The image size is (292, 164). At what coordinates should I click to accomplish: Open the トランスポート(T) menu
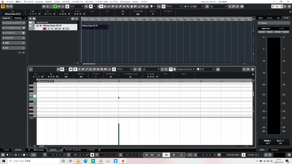point(77,2)
